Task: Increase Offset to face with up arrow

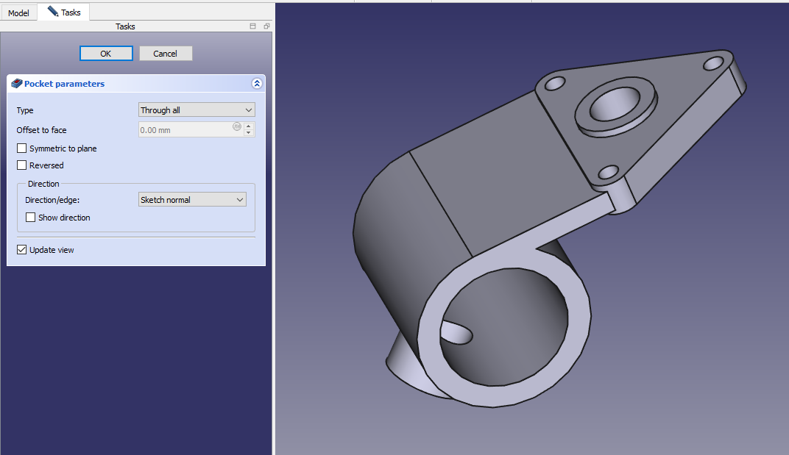Action: 249,126
